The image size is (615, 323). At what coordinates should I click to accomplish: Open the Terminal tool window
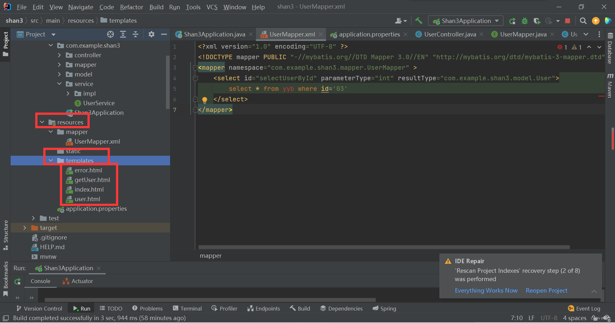coord(187,309)
